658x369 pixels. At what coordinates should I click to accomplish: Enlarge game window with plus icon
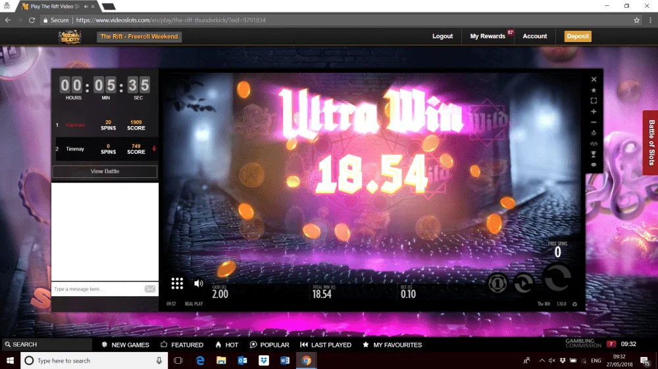pos(594,112)
